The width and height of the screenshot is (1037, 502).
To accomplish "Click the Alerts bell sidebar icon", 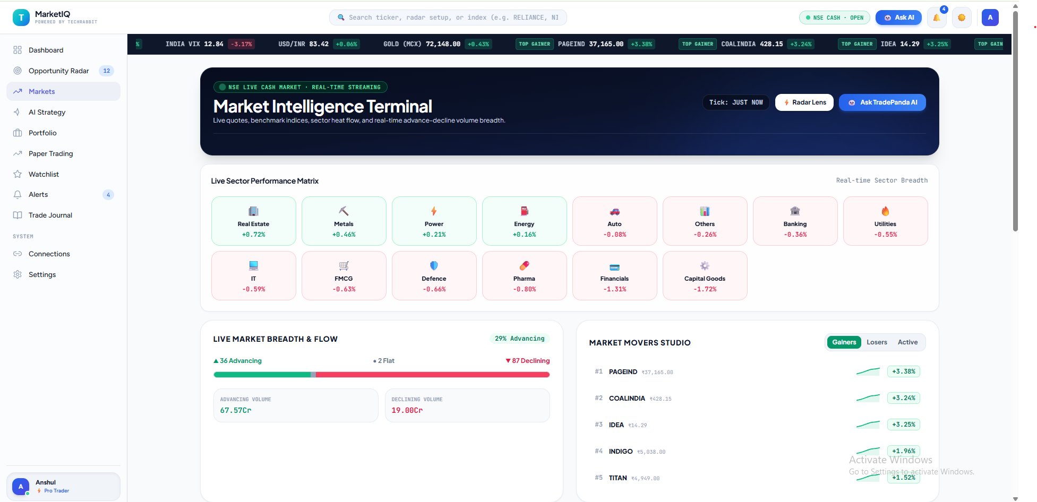I will coord(18,195).
